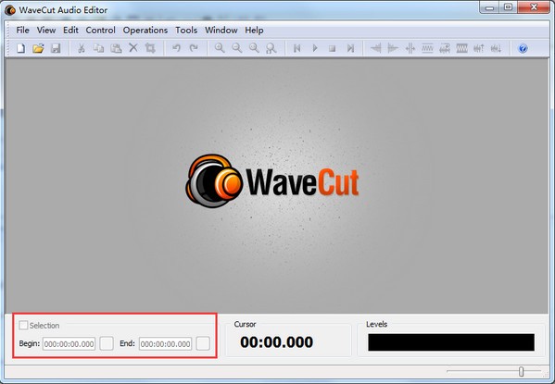Click the Copy icon in toolbar
Image resolution: width=555 pixels, height=384 pixels.
click(x=98, y=48)
